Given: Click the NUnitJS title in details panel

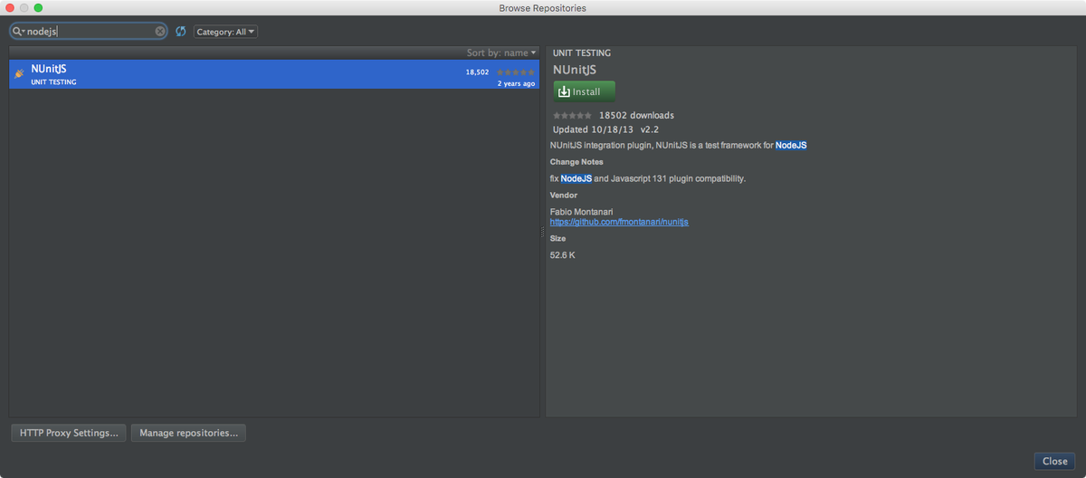Looking at the screenshot, I should pyautogui.click(x=575, y=70).
